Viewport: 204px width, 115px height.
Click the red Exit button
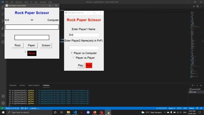pyautogui.click(x=89, y=65)
